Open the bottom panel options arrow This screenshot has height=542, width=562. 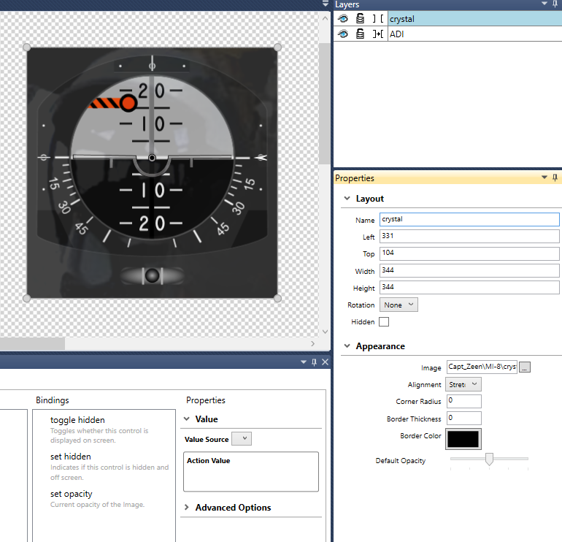click(304, 362)
